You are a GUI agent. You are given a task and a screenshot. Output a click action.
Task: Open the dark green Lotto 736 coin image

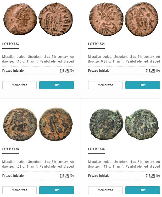coord(124,125)
